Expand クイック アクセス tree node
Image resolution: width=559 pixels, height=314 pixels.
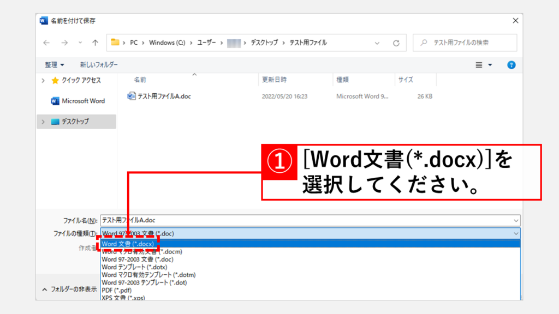43,80
